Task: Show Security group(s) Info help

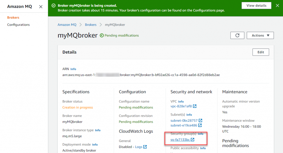Action: [200, 134]
